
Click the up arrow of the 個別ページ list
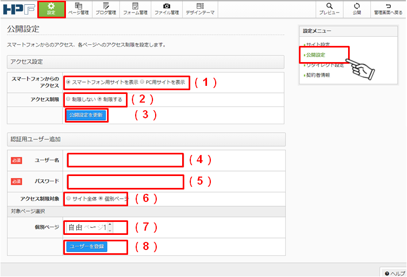point(110,225)
